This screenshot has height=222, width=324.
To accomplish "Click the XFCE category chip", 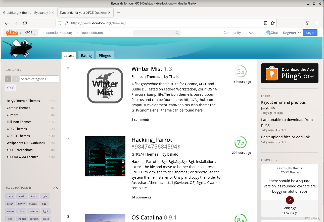I will pos(10,88).
